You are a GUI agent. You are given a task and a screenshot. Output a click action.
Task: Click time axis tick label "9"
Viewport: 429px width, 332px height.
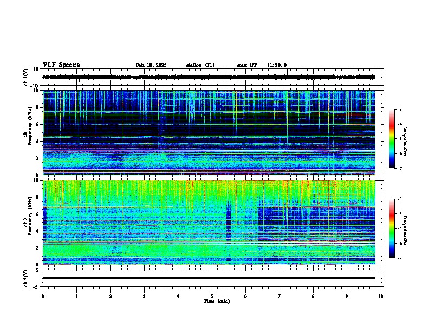click(347, 296)
